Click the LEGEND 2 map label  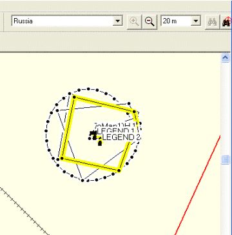(122, 137)
